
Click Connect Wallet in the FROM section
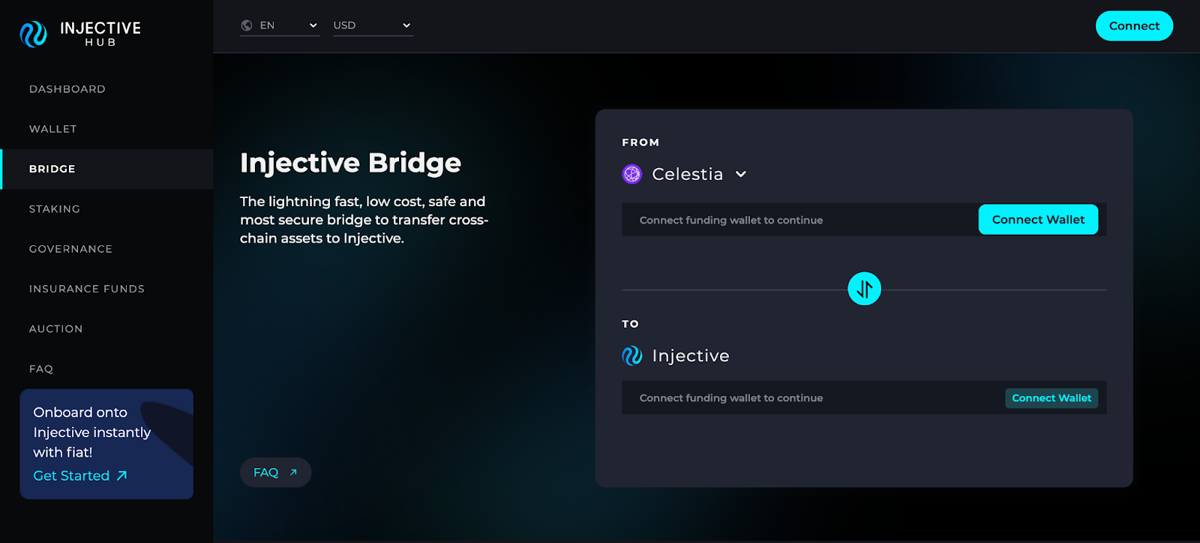1038,220
